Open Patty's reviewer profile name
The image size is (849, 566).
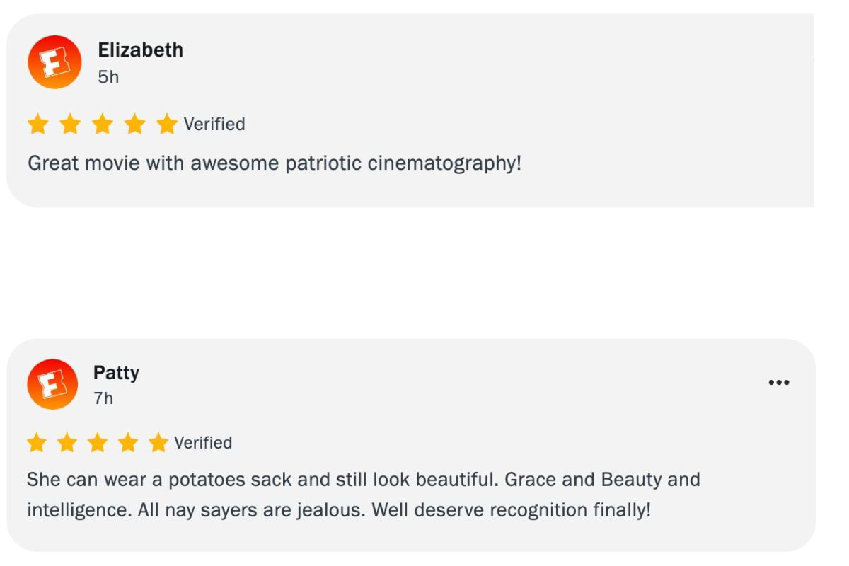coord(116,373)
